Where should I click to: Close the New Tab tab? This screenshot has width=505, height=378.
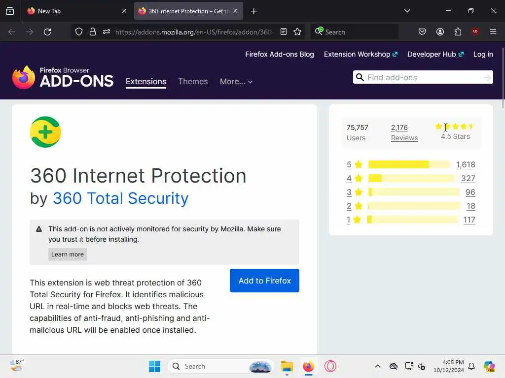click(124, 11)
